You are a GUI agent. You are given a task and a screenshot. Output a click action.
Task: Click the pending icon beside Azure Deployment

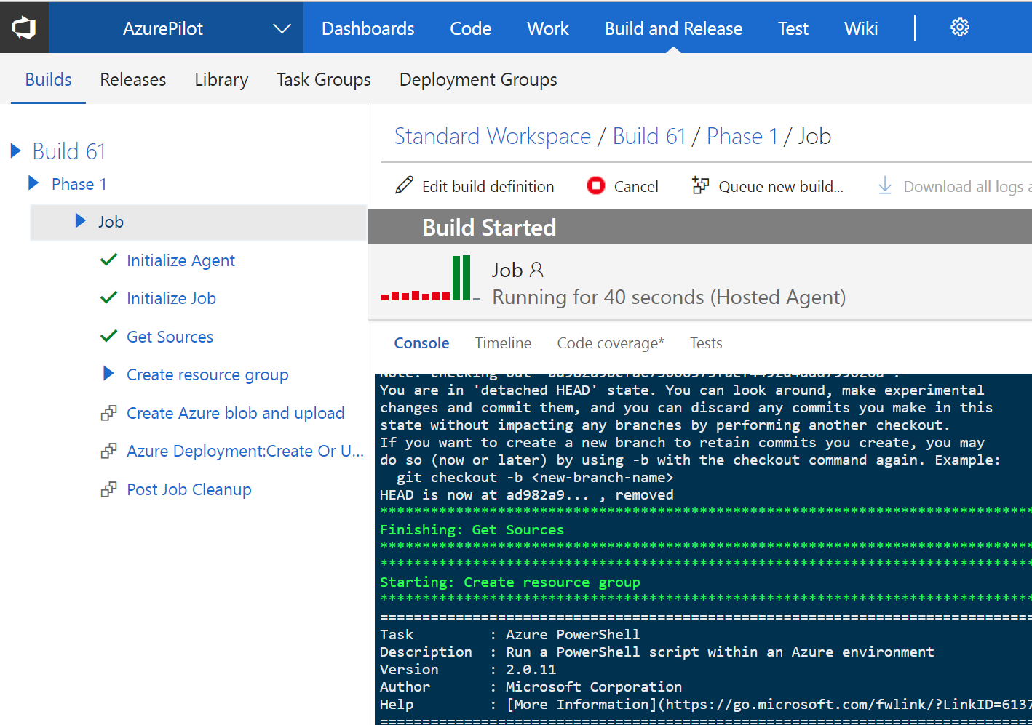click(x=108, y=451)
